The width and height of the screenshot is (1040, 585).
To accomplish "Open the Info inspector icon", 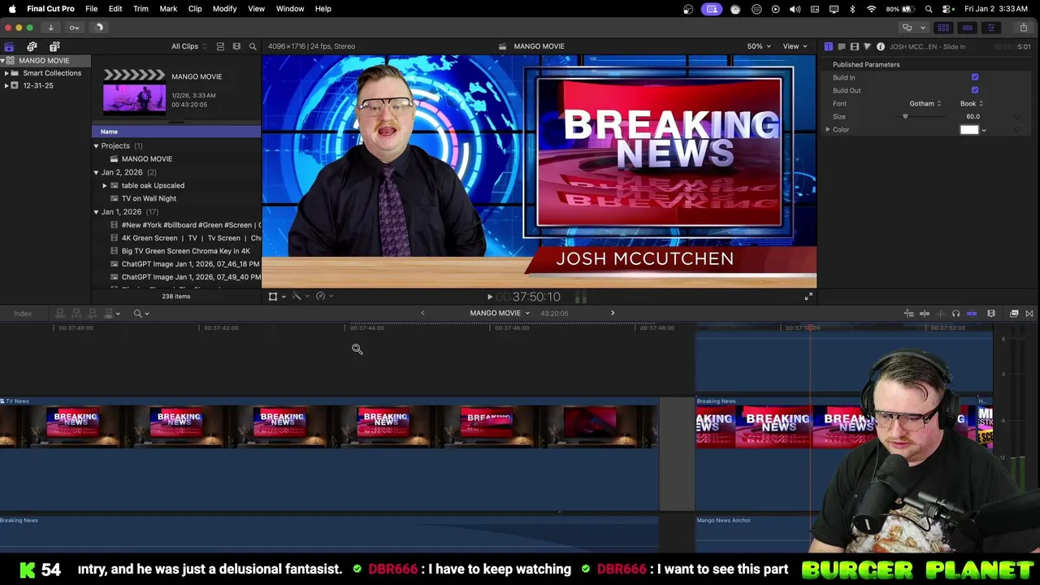I will (880, 46).
